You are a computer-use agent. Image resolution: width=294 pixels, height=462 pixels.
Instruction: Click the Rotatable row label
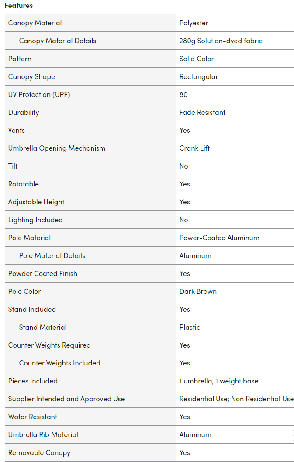pos(24,184)
